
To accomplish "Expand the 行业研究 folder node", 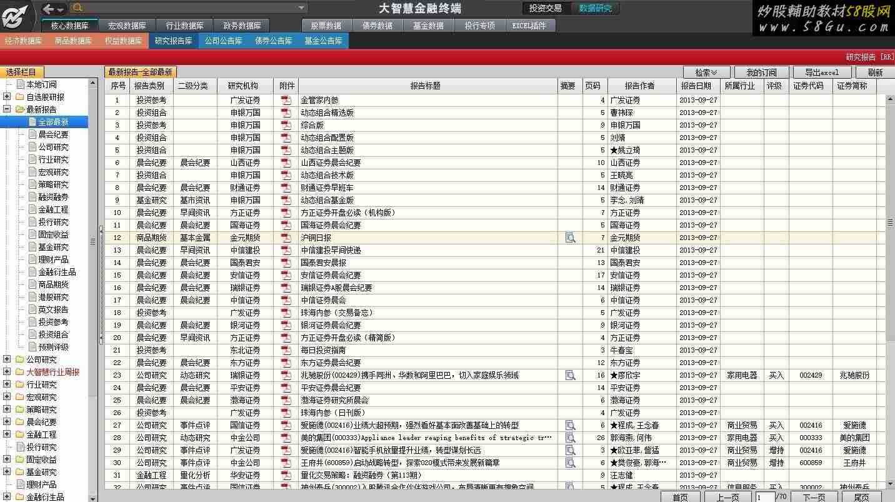I will (x=7, y=384).
